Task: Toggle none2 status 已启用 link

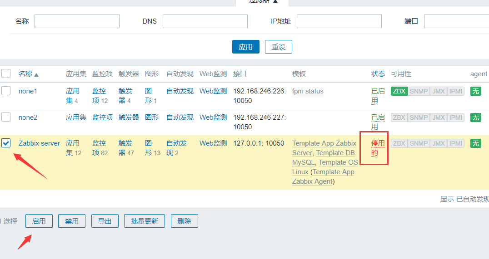Action: click(x=378, y=122)
